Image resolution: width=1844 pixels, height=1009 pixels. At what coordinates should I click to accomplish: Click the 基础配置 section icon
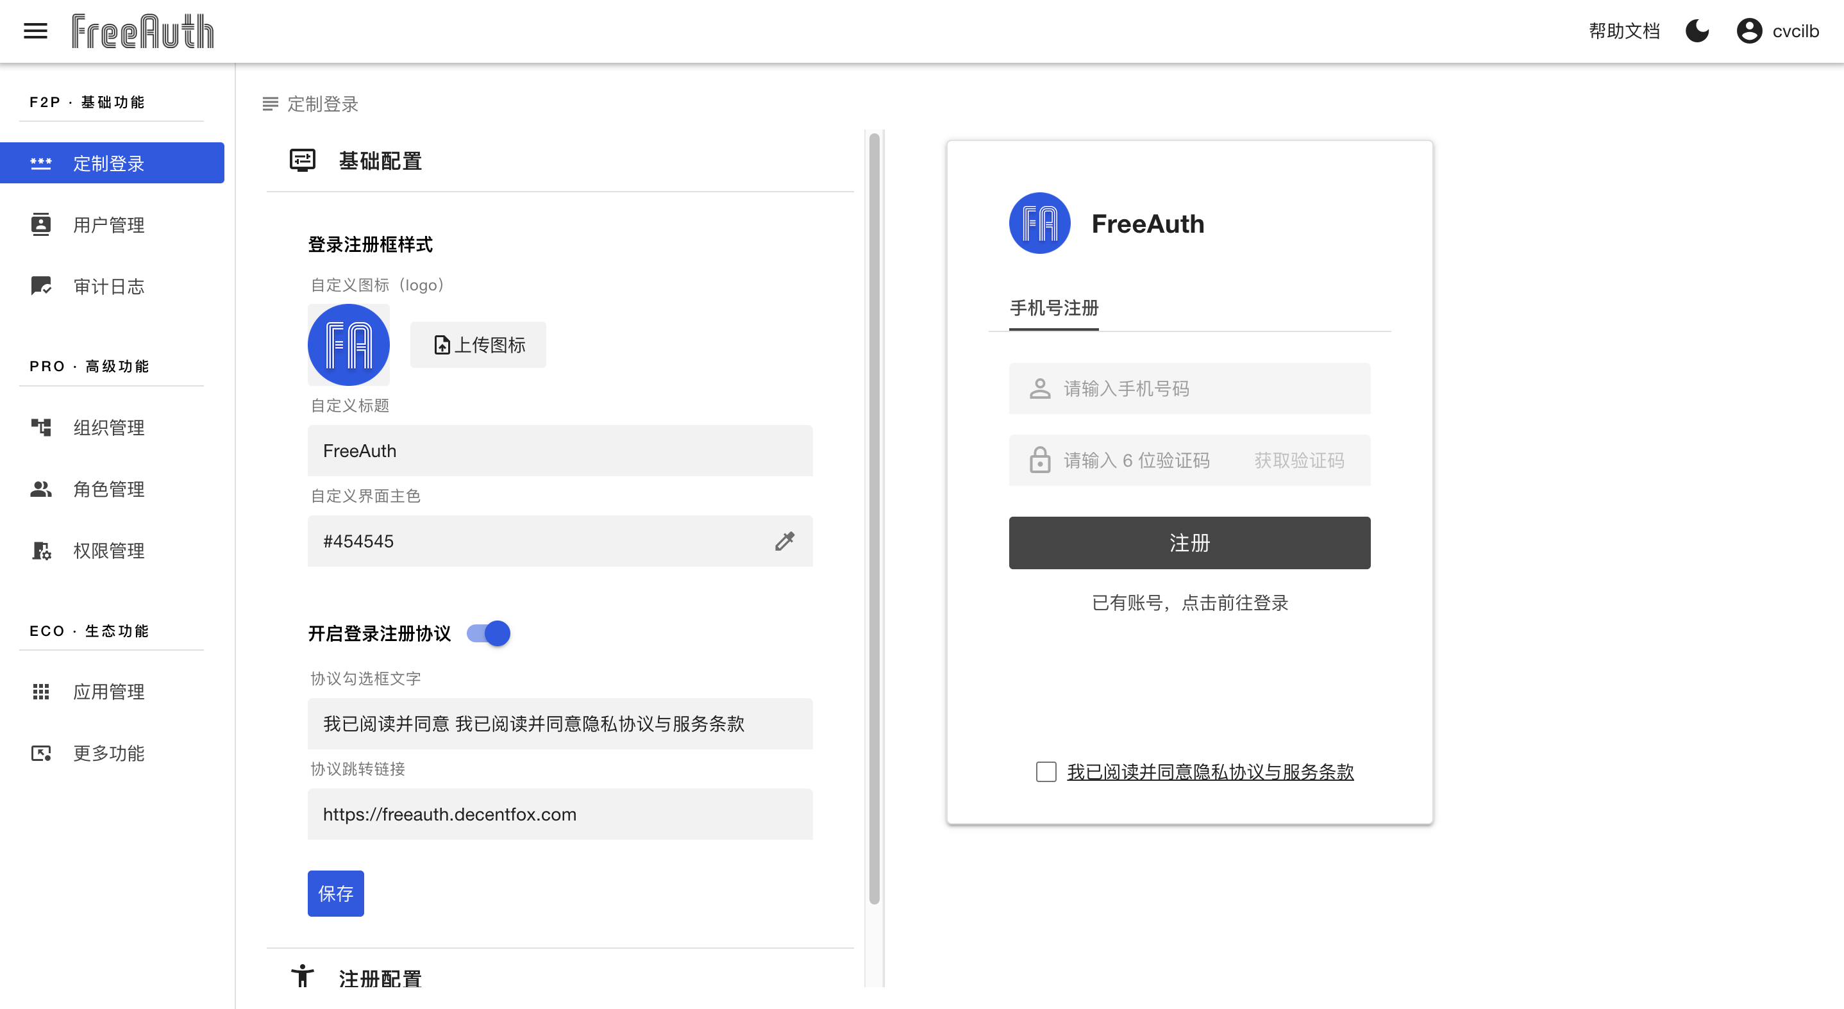pyautogui.click(x=302, y=160)
